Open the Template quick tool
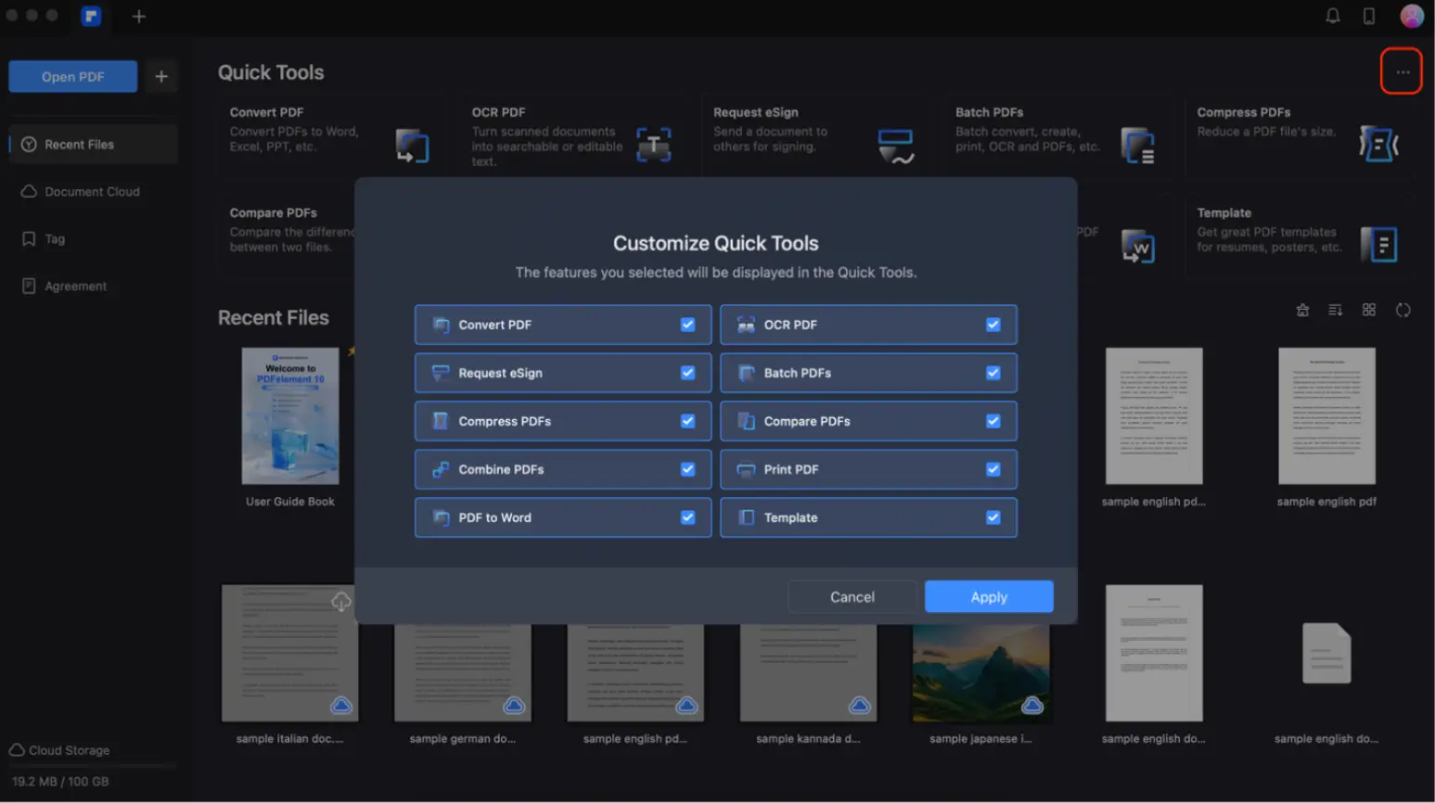This screenshot has height=803, width=1435. (1378, 245)
